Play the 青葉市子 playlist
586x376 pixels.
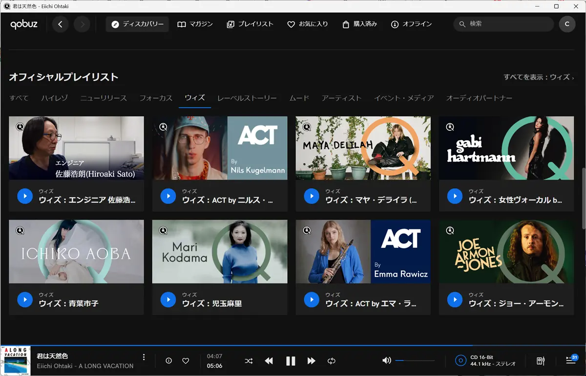coord(25,299)
